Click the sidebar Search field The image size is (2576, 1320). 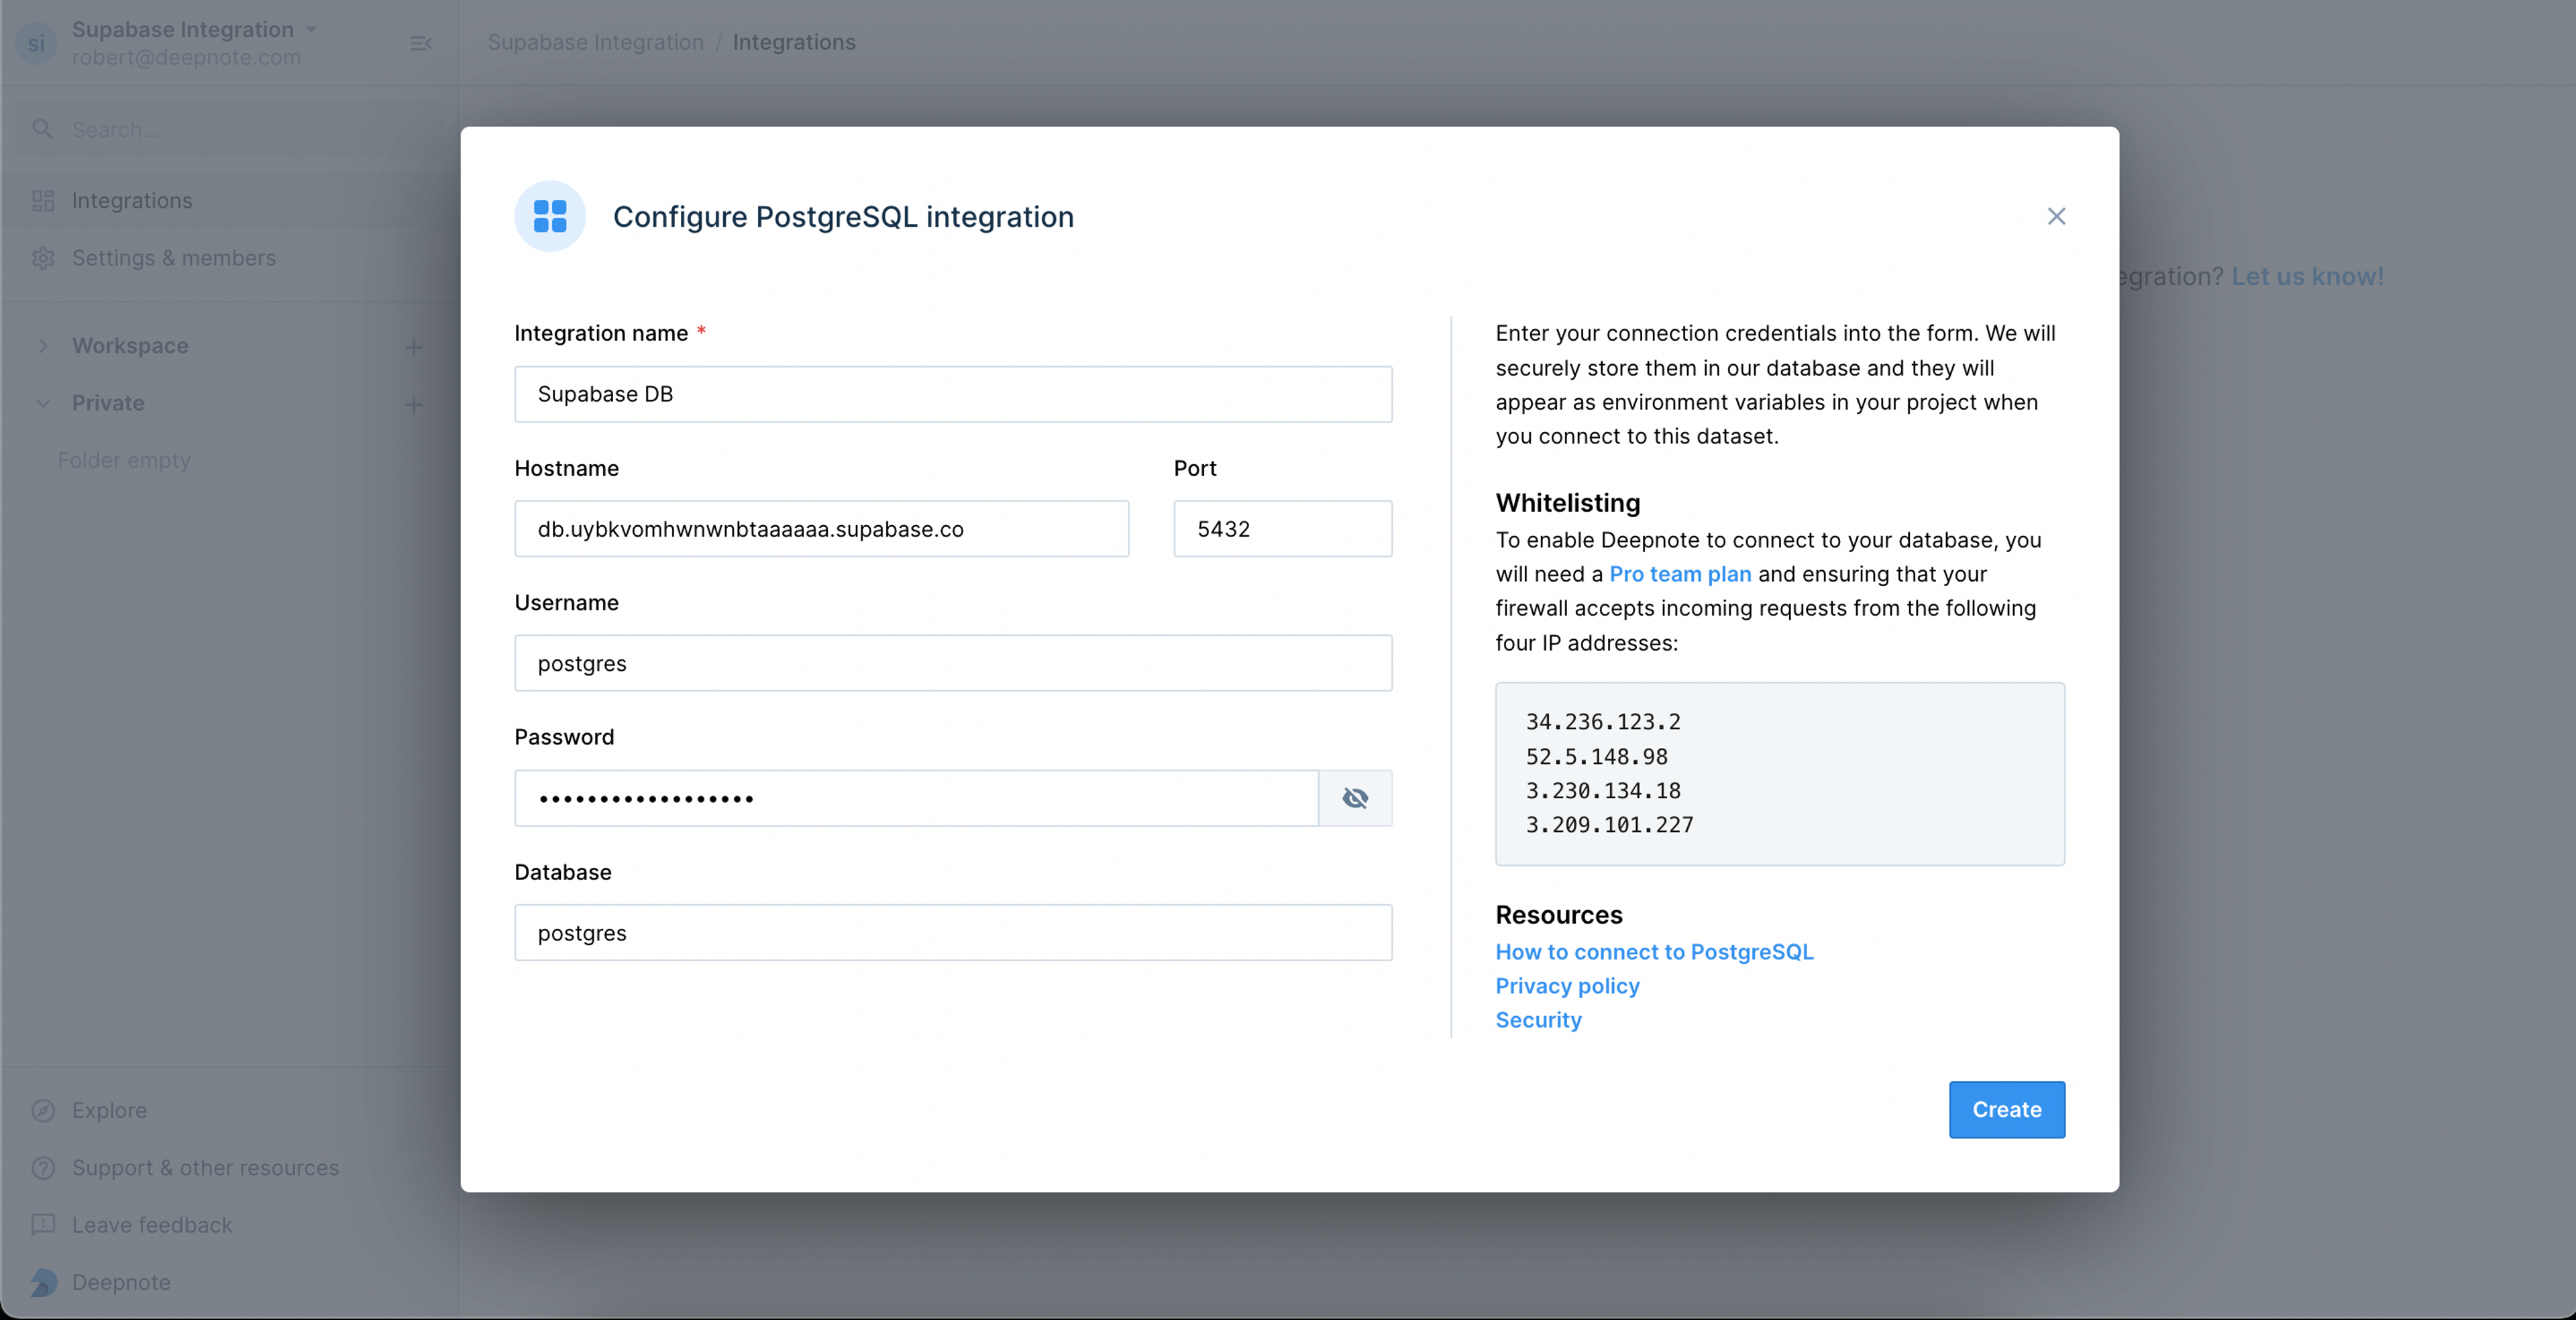pos(229,130)
